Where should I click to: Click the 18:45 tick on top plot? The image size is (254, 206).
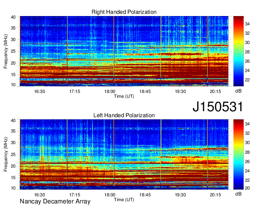(145, 91)
